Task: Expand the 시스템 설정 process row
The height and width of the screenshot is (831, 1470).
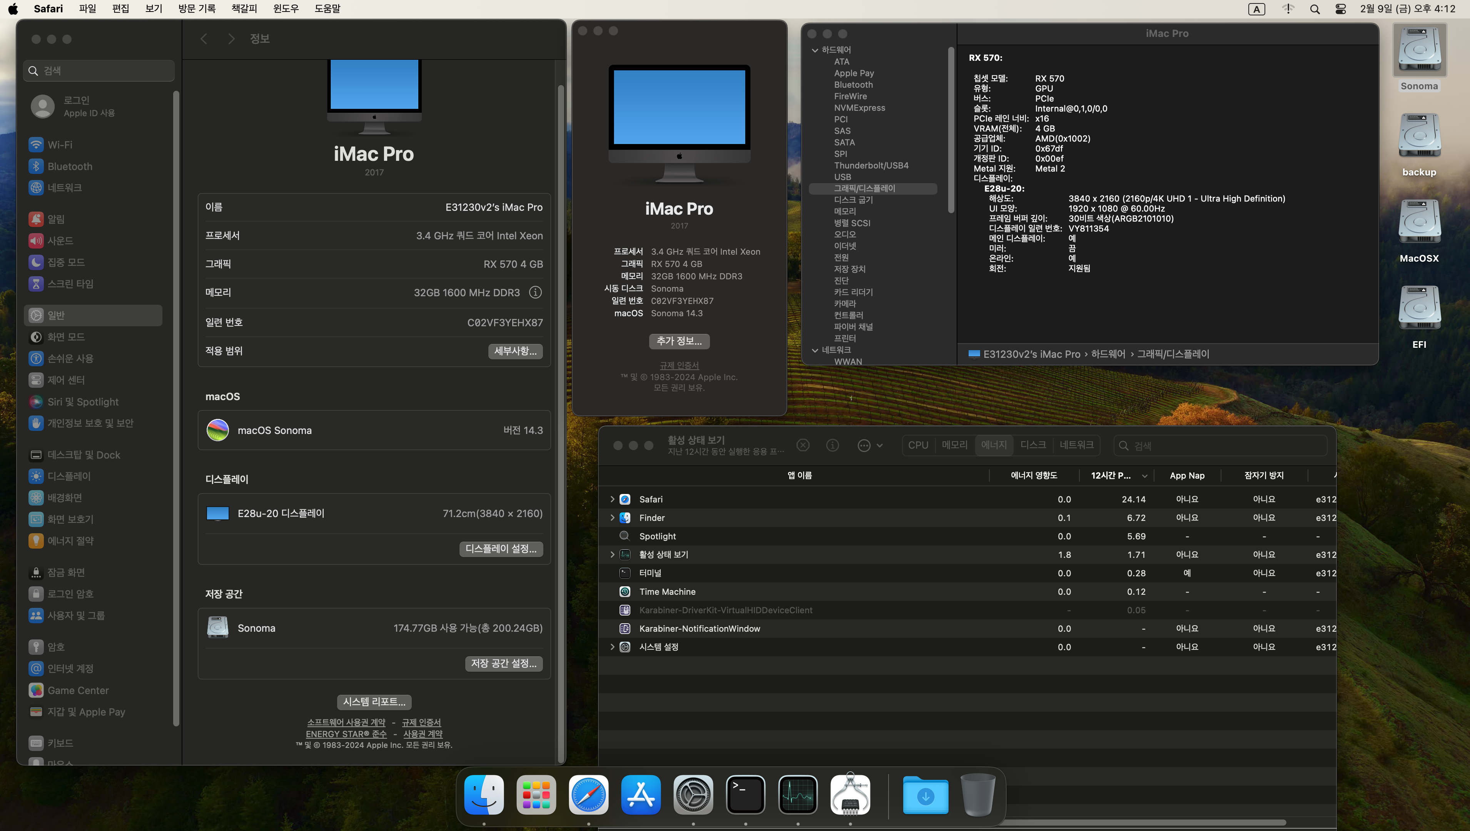Action: (x=612, y=647)
